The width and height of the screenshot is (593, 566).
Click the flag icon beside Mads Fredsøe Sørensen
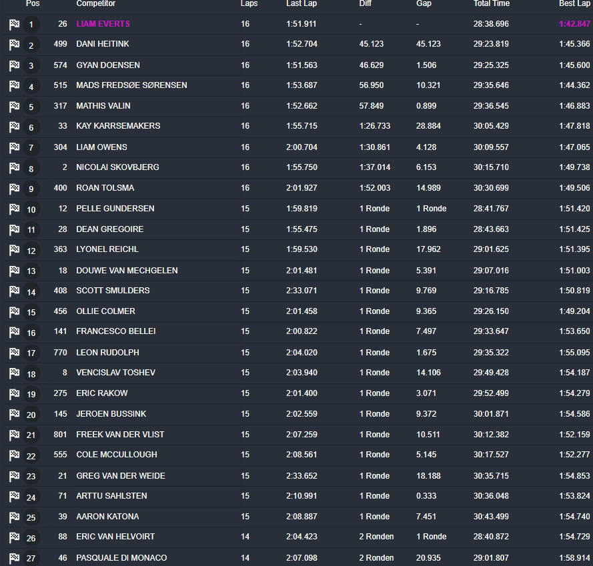[x=14, y=85]
